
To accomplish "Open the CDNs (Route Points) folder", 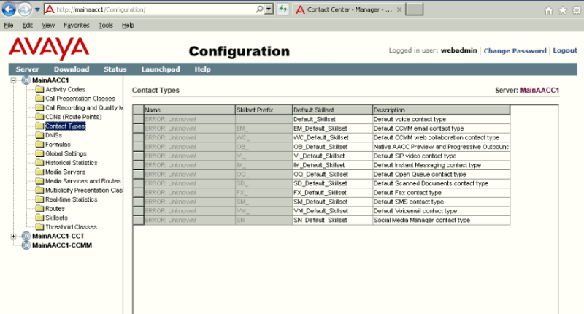I will tap(74, 117).
